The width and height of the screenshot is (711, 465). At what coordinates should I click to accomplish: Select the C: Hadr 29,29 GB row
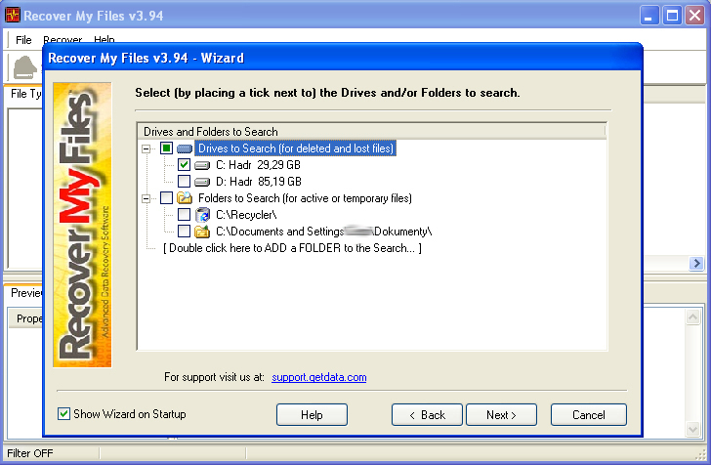click(258, 165)
